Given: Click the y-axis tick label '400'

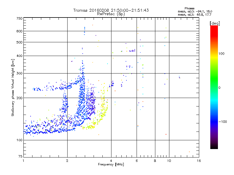Looking at the screenshot, I should pyautogui.click(x=19, y=56).
